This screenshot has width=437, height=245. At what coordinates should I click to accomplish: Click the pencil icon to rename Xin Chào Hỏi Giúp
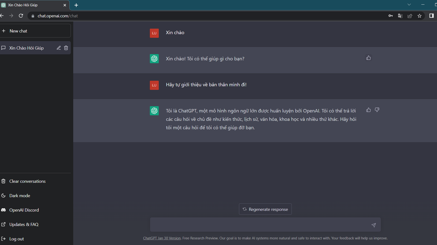click(x=59, y=48)
